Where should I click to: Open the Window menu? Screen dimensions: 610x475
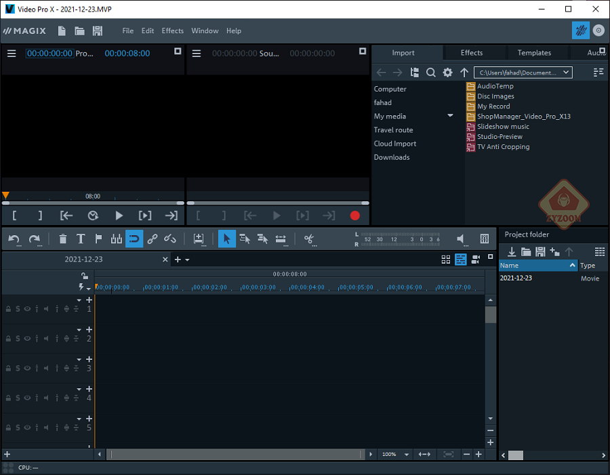point(205,30)
